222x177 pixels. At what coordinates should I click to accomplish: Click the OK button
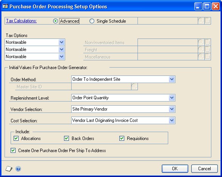175,169
